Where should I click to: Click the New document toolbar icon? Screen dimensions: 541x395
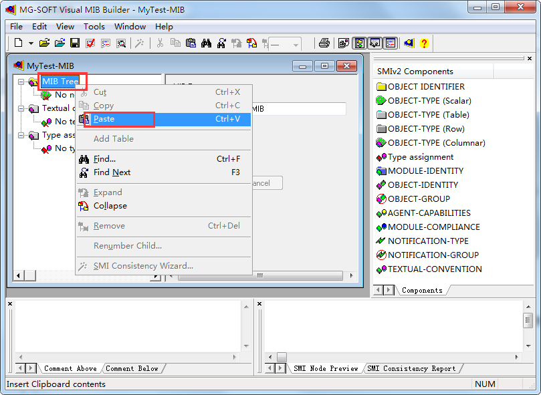click(x=18, y=43)
